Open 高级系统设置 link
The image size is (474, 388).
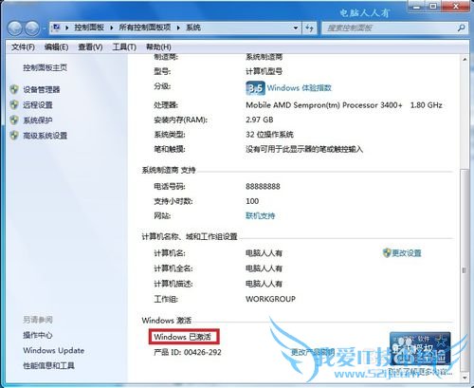(x=45, y=136)
